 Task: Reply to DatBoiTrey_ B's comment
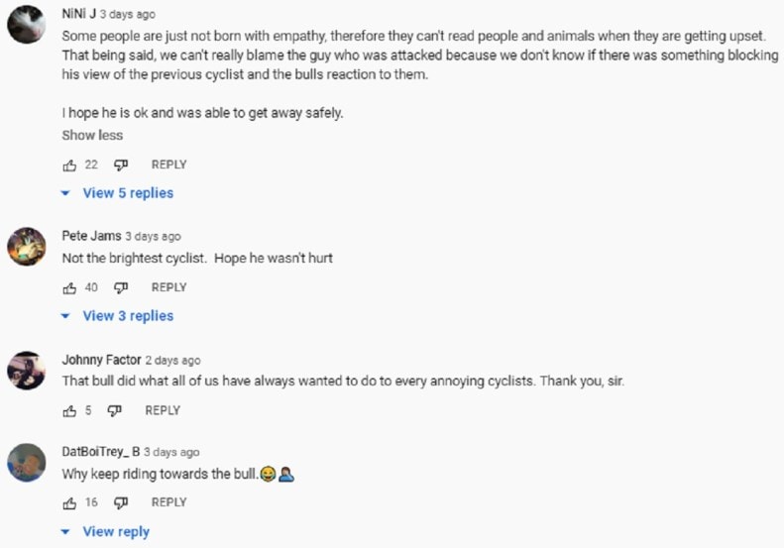tap(169, 502)
